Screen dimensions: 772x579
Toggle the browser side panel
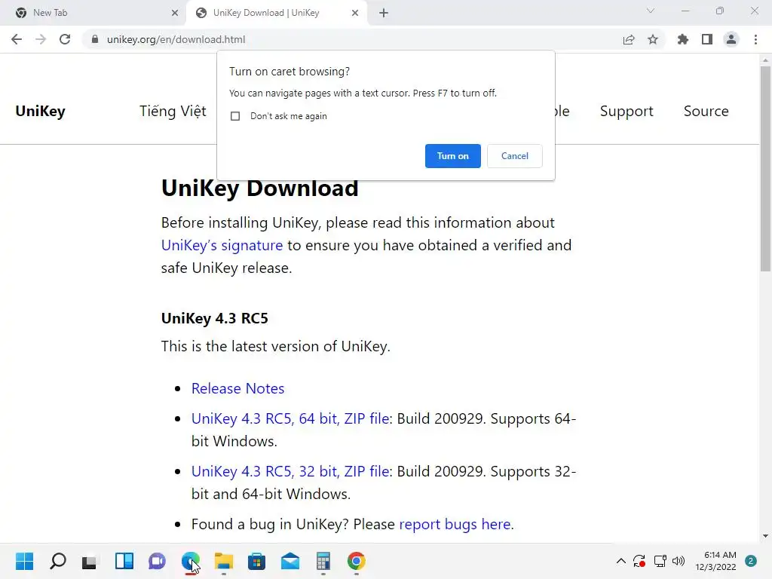707,39
